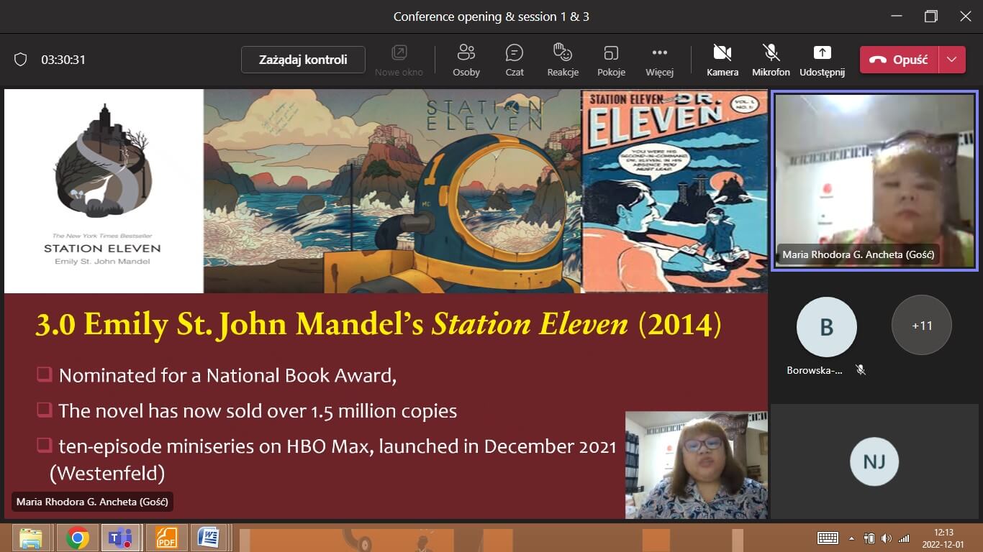This screenshot has width=983, height=552.
Task: Open Google Chrome from the taskbar
Action: coord(78,538)
